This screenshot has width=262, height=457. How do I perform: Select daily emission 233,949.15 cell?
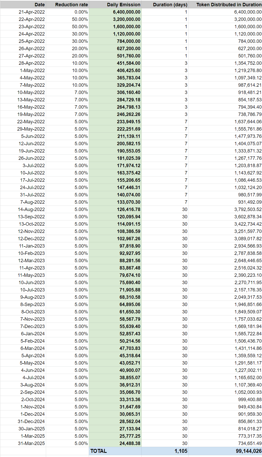(115, 122)
